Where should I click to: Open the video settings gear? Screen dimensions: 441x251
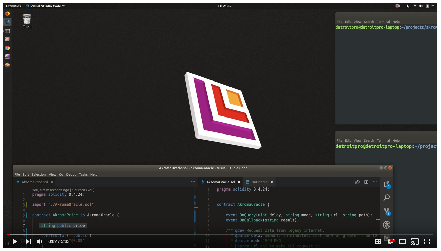tap(390, 241)
